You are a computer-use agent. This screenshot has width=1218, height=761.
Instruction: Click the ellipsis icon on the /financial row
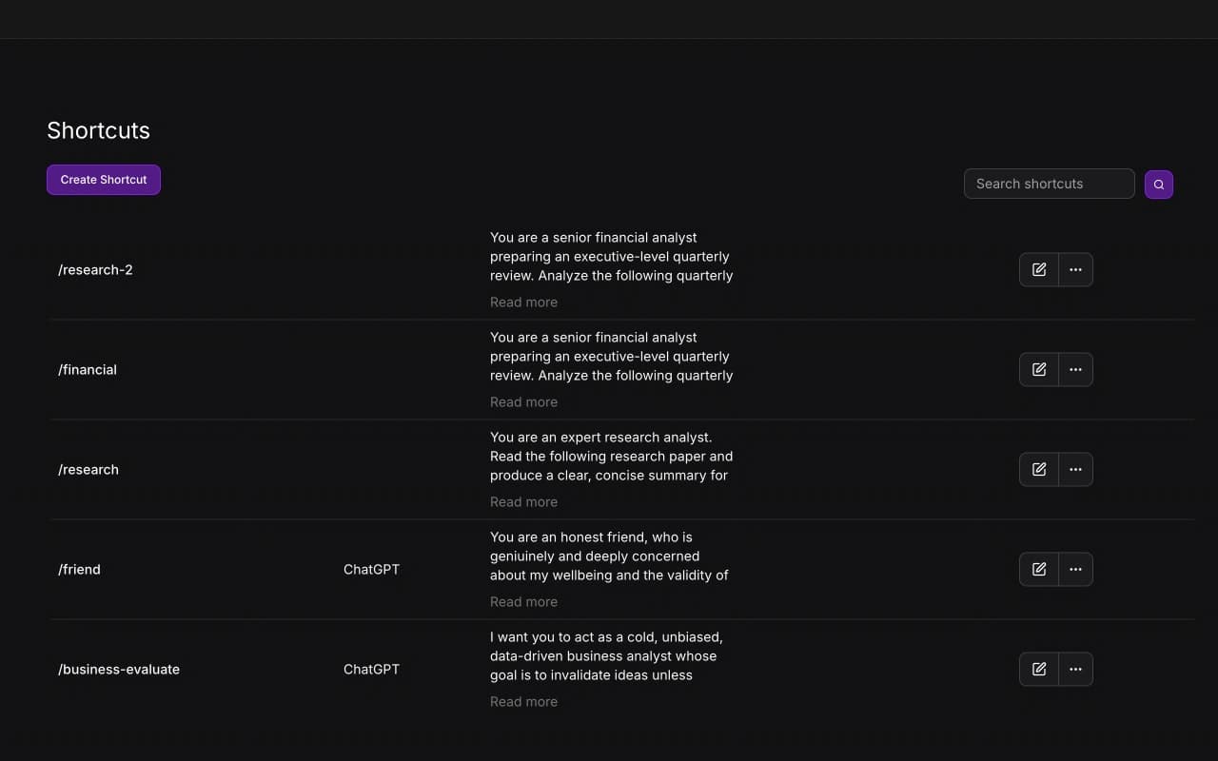tap(1075, 369)
